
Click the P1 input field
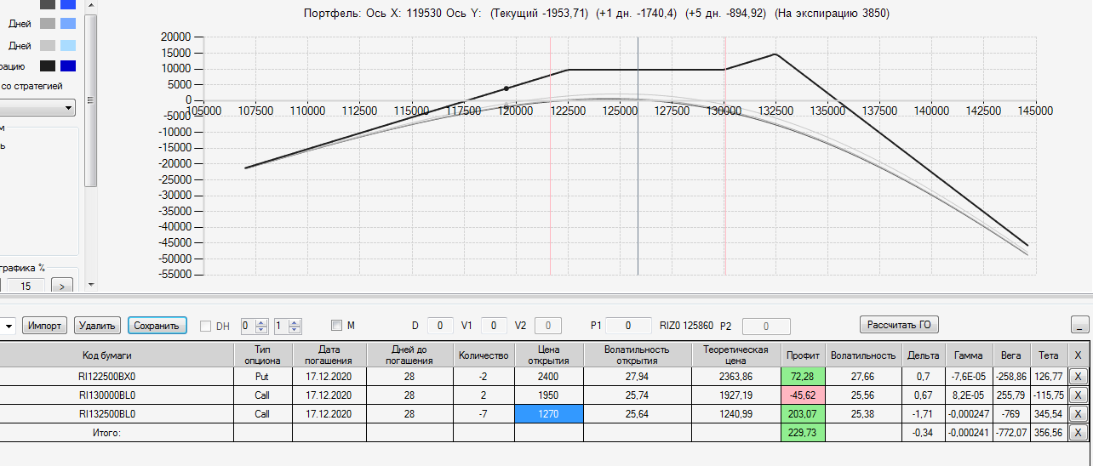(627, 325)
